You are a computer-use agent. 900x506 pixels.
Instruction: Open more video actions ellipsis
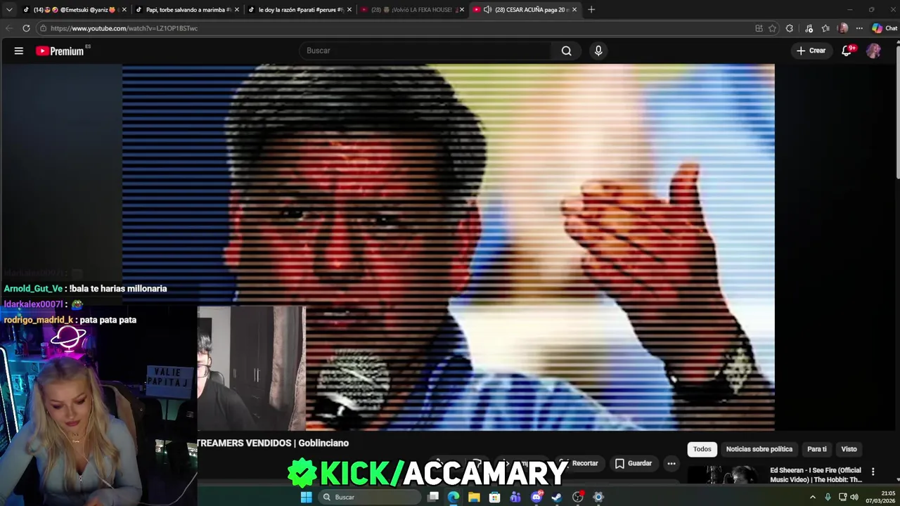(671, 463)
